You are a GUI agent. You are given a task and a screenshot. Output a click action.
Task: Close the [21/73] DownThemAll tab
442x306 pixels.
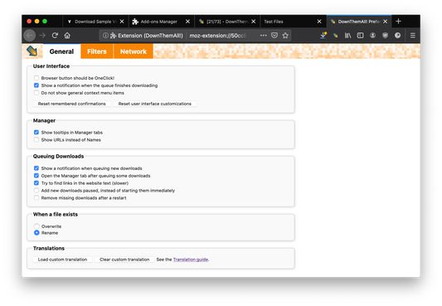click(x=254, y=22)
